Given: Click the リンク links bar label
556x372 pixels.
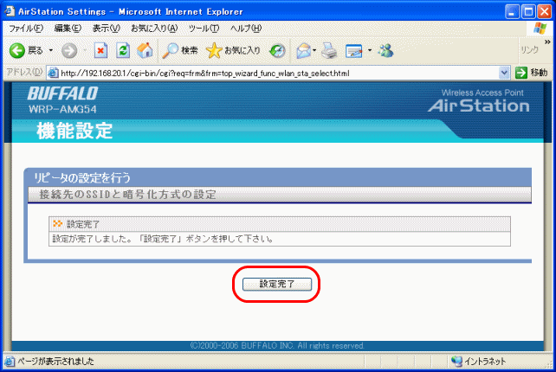Looking at the screenshot, I should tap(529, 50).
